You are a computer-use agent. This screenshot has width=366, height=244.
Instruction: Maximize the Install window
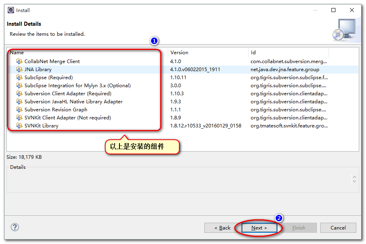click(333, 10)
